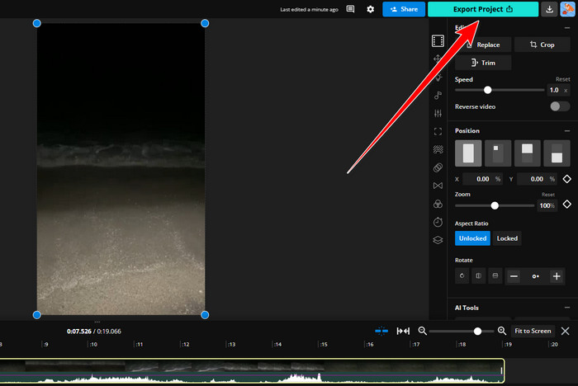Open the audio music note sidebar icon

click(438, 95)
